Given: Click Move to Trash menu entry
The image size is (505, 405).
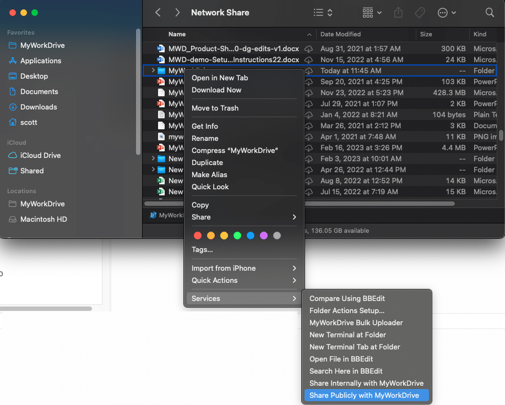Looking at the screenshot, I should coord(215,108).
